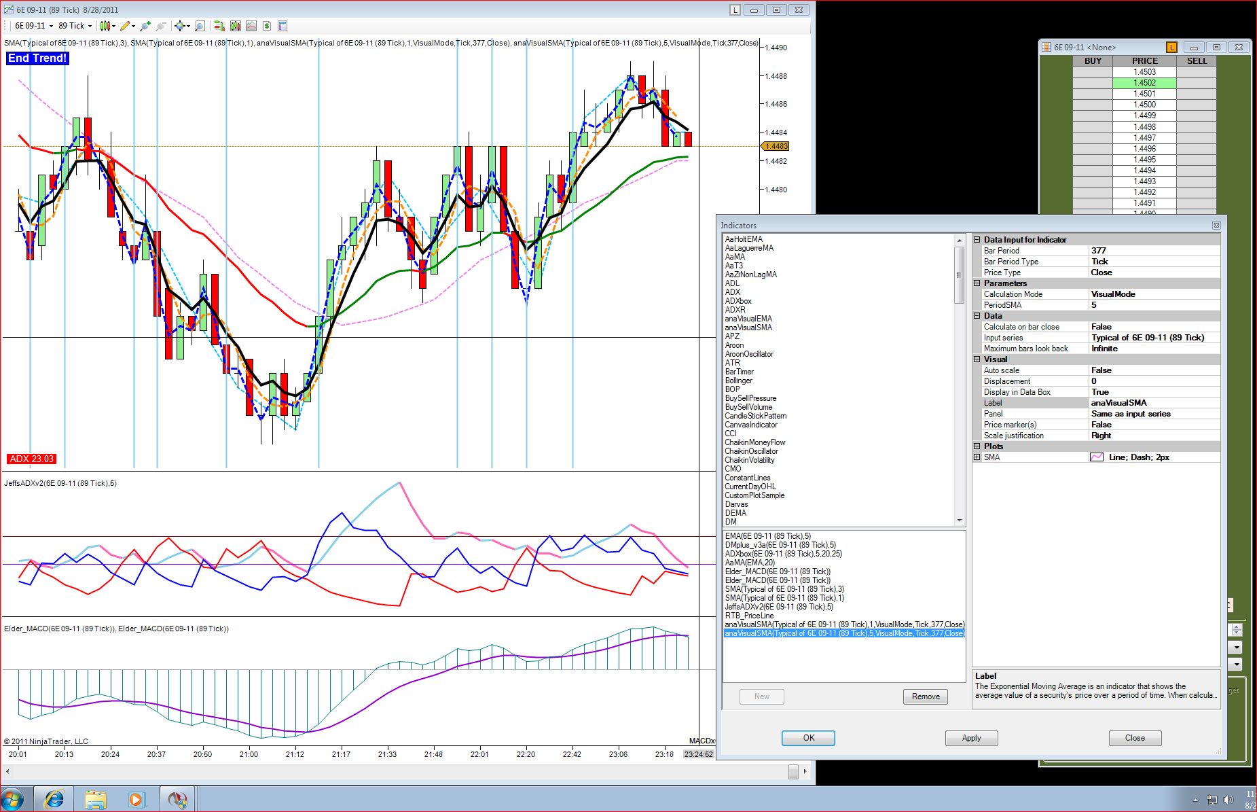This screenshot has width=1257, height=812.
Task: Click the indicator list scrollbar thumb
Action: 960,275
